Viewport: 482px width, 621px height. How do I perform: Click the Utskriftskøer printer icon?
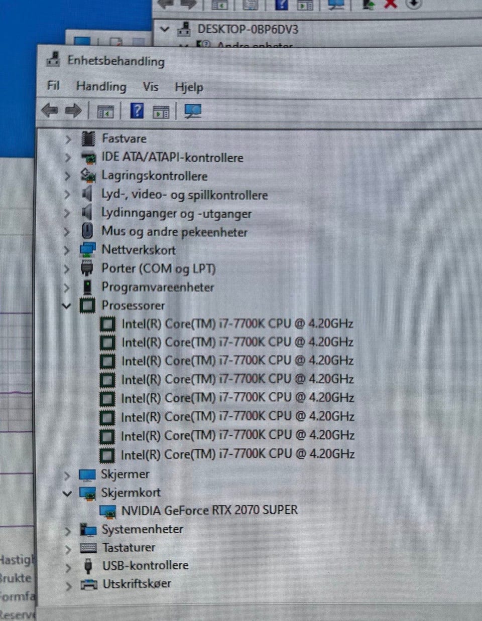click(89, 584)
